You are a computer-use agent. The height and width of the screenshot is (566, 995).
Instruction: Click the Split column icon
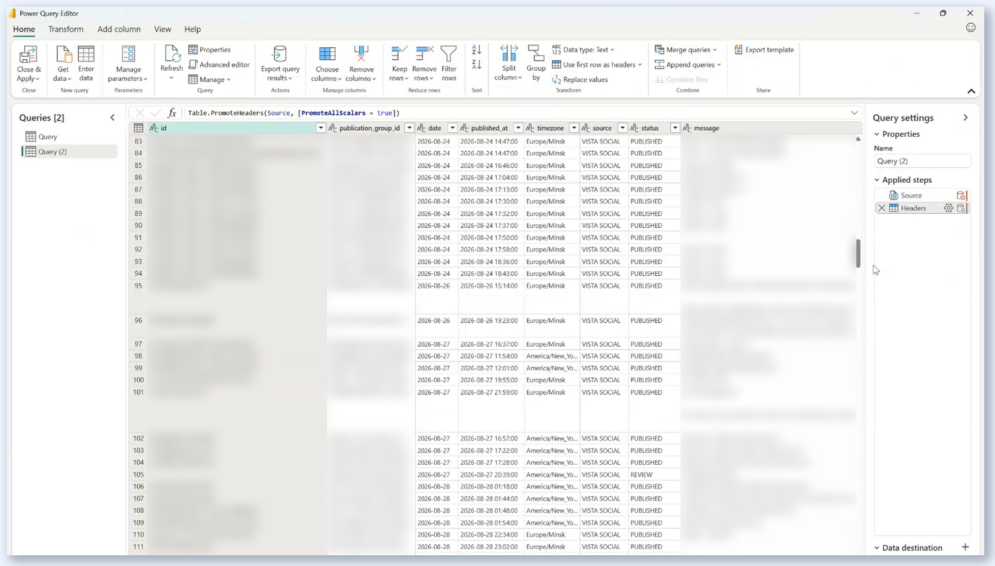coord(509,55)
